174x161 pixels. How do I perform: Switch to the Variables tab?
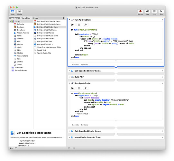(x=26, y=18)
